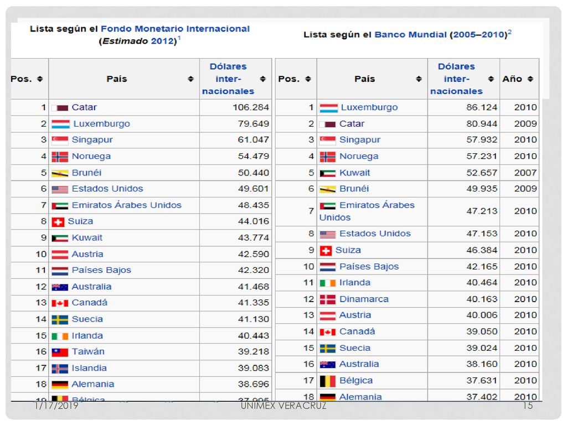This screenshot has height=425, width=567.
Task: Open the Noruega link in the 57.231 row
Action: coord(359,156)
